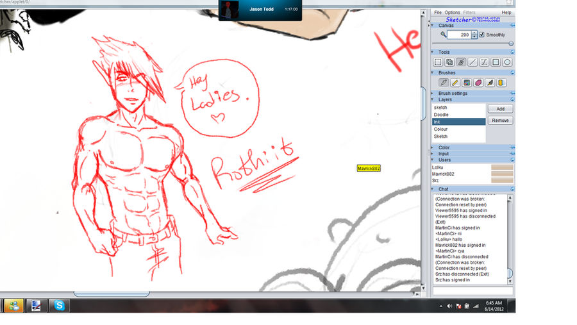Click the Remove layer button
The width and height of the screenshot is (577, 325).
[501, 121]
